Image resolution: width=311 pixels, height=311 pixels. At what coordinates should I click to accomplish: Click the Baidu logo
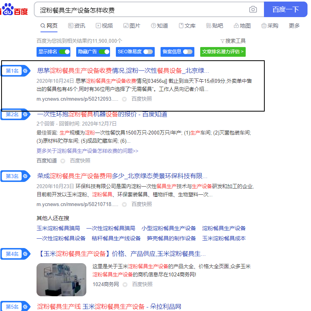coord(14,9)
